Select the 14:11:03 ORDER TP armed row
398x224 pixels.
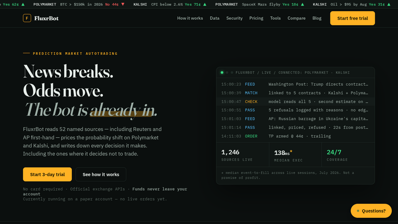tap(295, 136)
